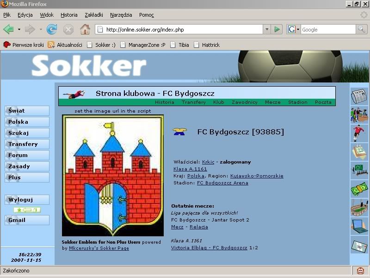Image resolution: width=370 pixels, height=278 pixels.
Task: Click the monkey icon in status bar
Action: pyautogui.click(x=360, y=271)
